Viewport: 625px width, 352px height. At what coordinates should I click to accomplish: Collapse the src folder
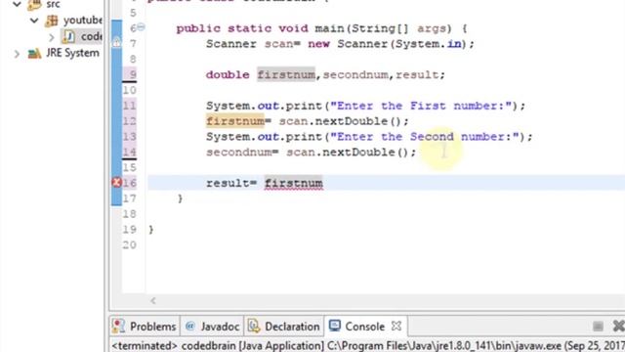click(x=17, y=4)
